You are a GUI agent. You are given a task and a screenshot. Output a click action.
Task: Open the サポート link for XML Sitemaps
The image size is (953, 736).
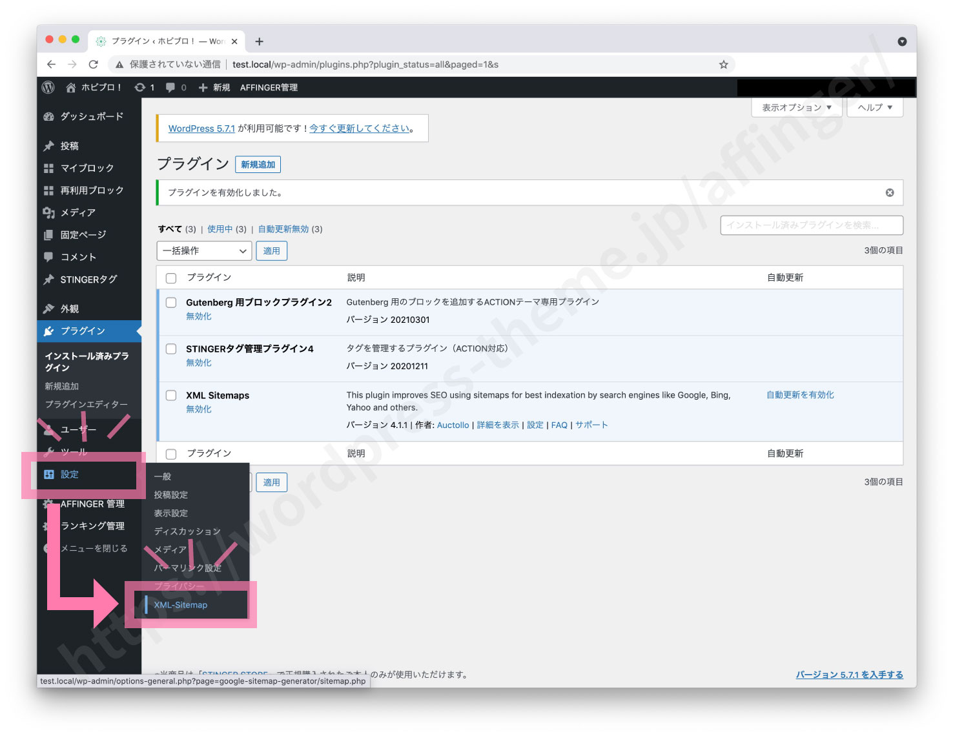tap(591, 425)
